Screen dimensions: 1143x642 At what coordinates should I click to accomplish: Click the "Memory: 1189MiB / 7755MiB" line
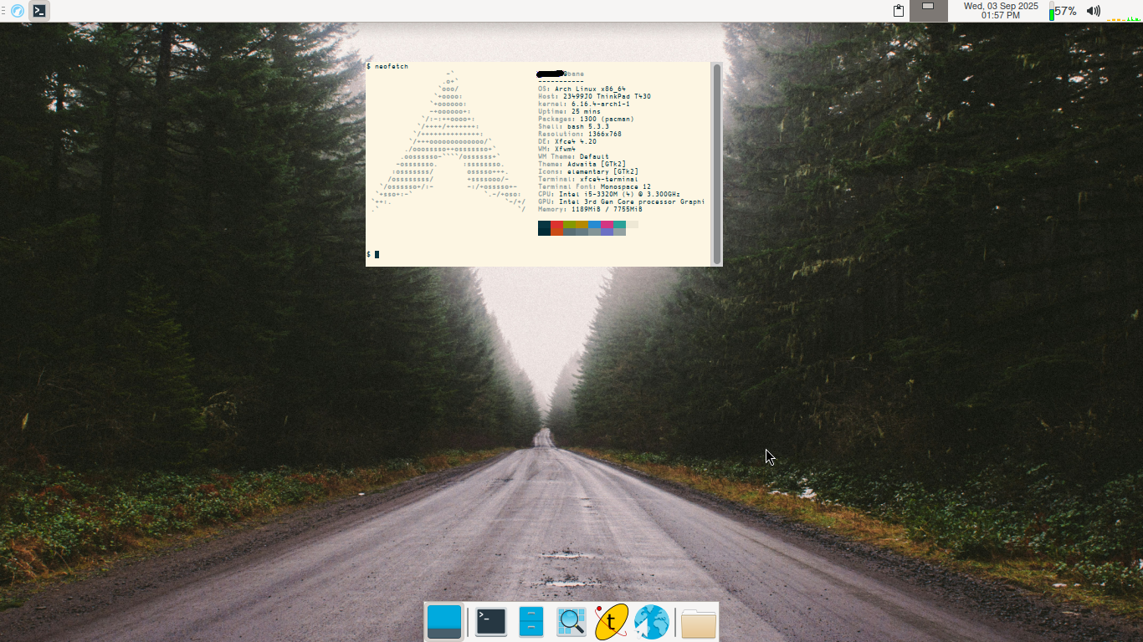point(590,209)
